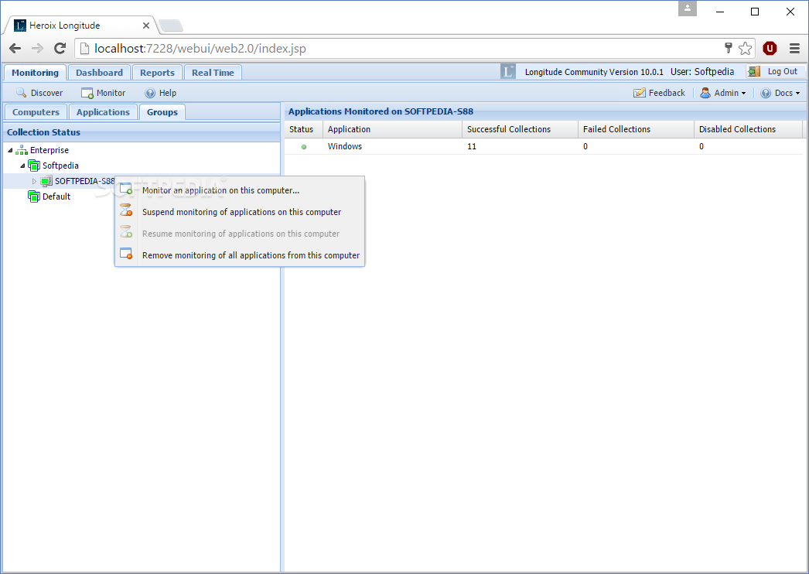The width and height of the screenshot is (809, 574).
Task: Click the Admin user icon
Action: click(x=705, y=93)
